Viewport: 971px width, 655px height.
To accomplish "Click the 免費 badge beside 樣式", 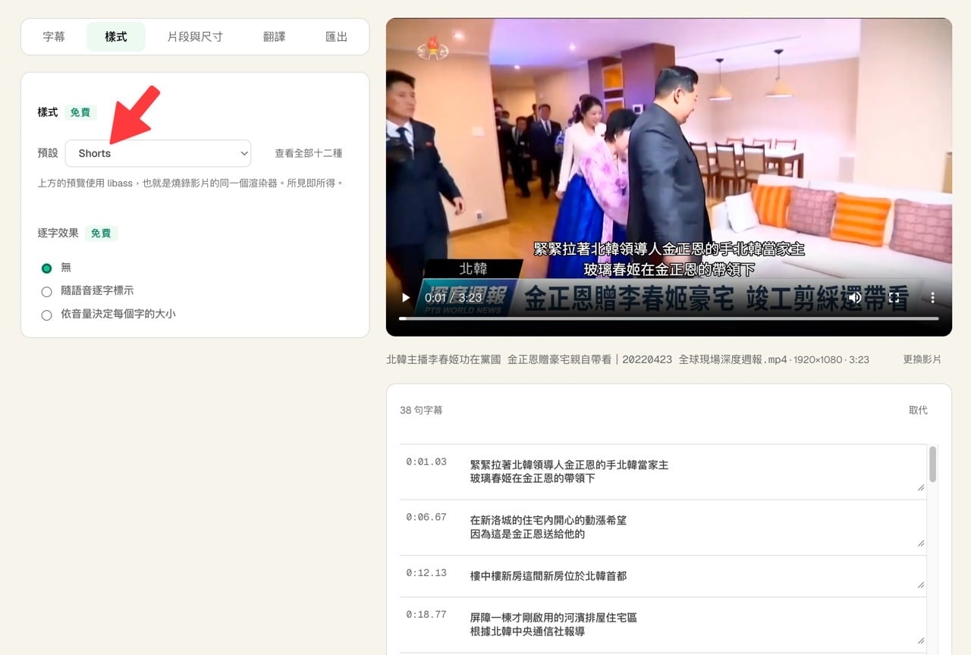I will click(x=80, y=112).
